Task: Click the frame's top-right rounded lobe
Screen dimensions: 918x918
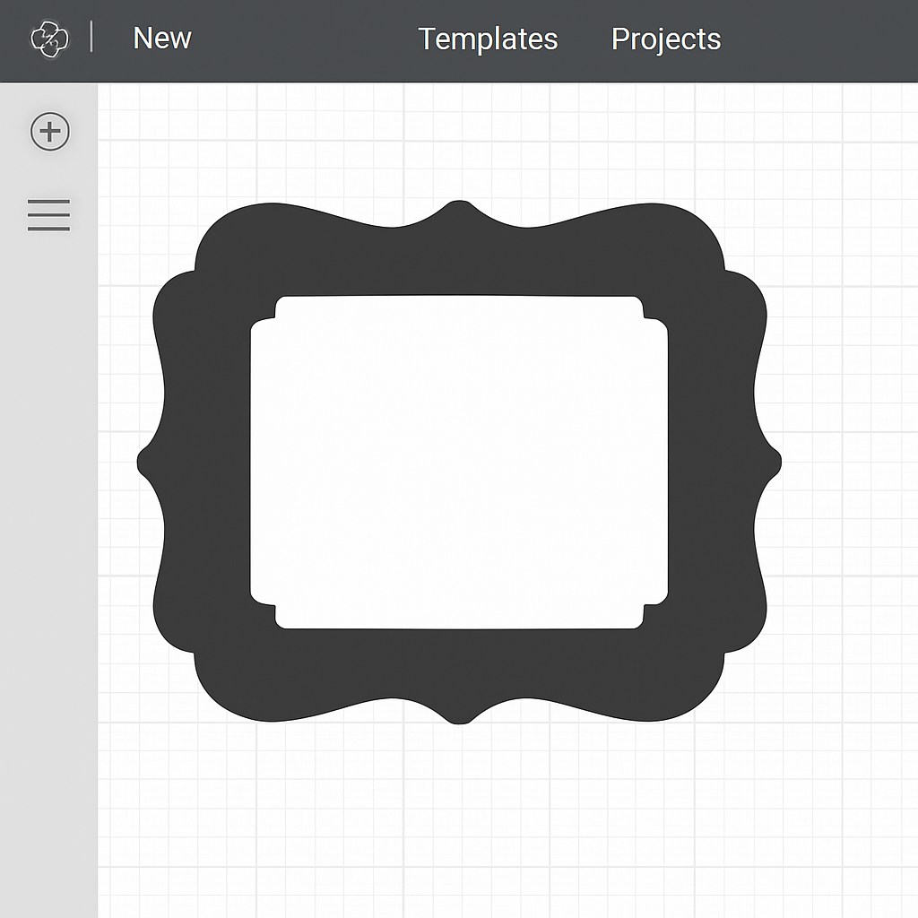Action: click(688, 242)
